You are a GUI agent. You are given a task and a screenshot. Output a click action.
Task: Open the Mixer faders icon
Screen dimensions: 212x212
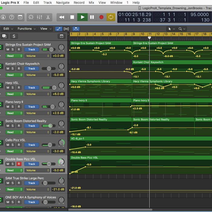tap(39, 17)
